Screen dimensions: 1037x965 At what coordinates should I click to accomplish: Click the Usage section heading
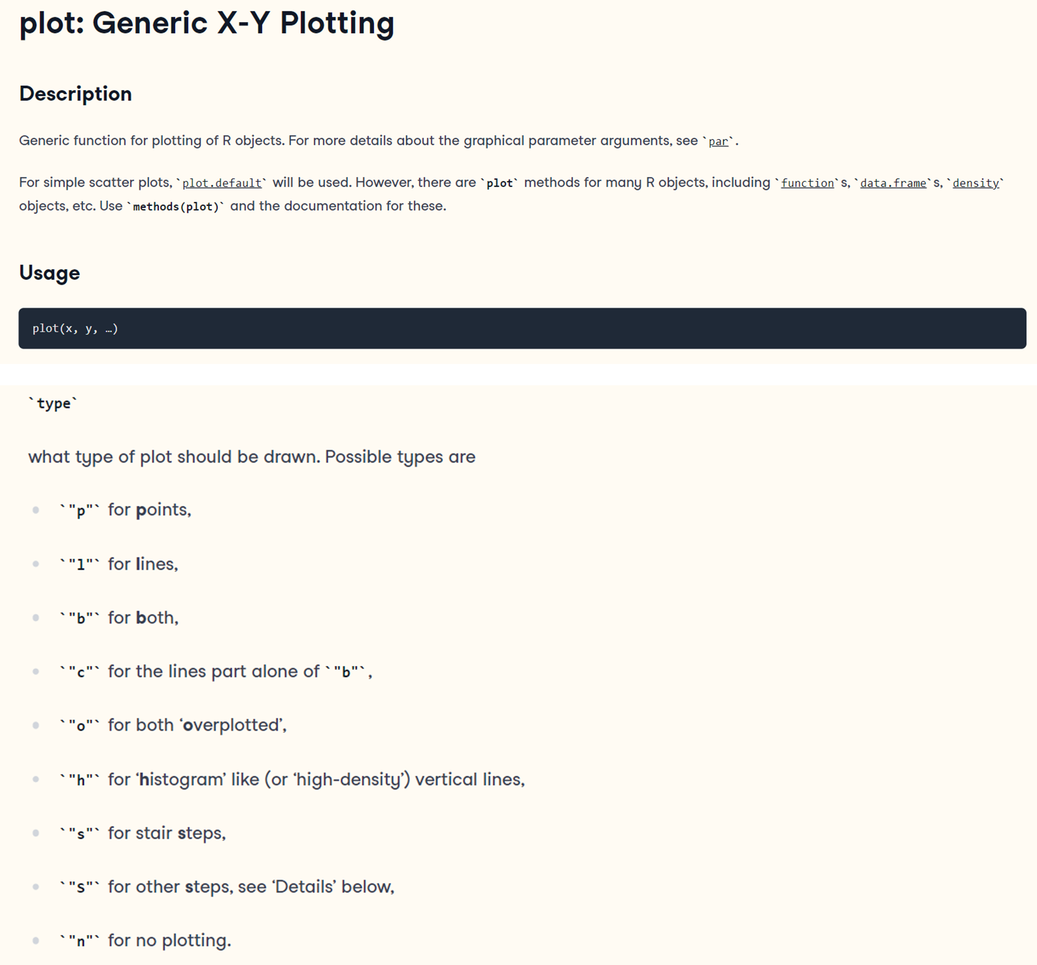pyautogui.click(x=49, y=273)
